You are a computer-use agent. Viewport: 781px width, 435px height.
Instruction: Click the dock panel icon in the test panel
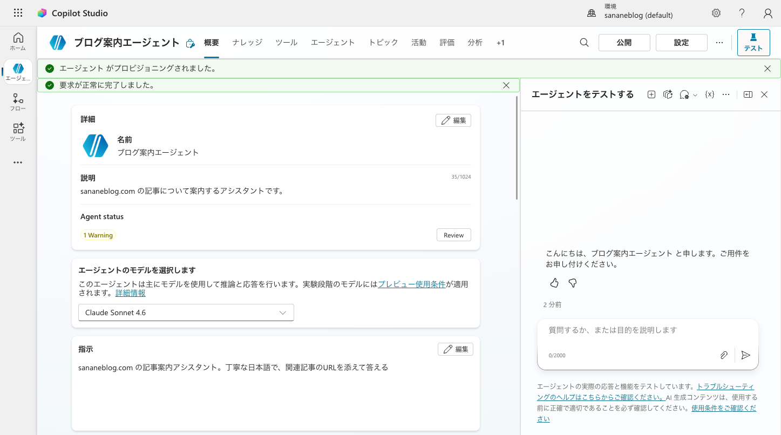click(x=748, y=94)
